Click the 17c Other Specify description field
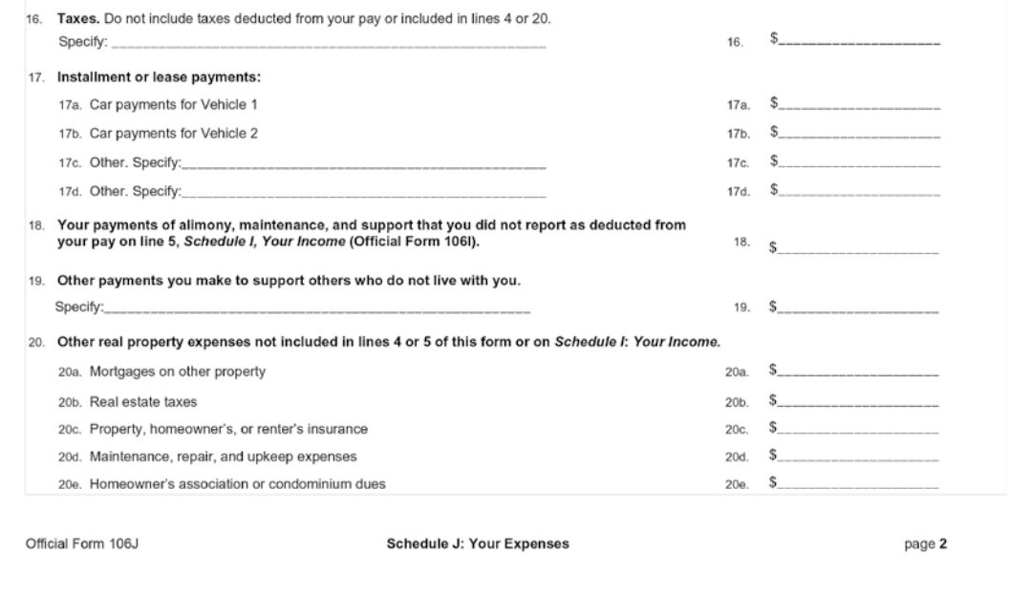The height and width of the screenshot is (596, 1029). 364,161
